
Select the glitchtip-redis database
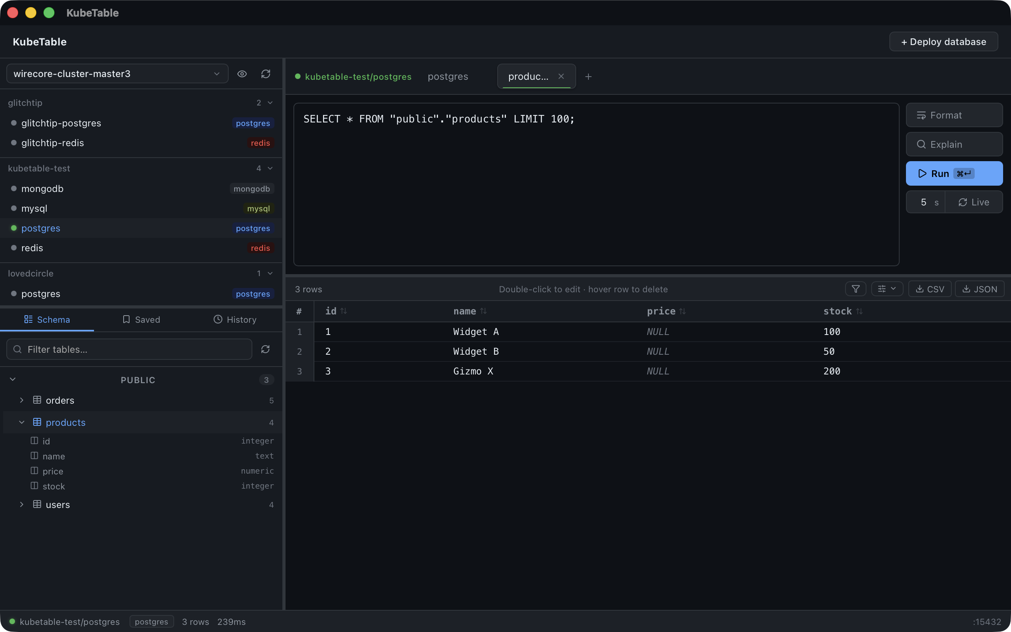(141, 143)
